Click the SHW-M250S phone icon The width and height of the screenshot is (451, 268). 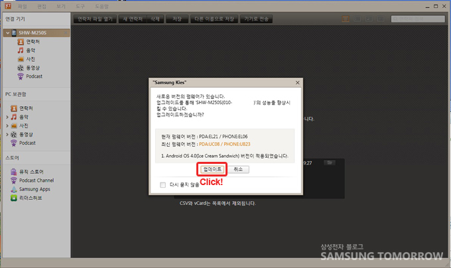(x=14, y=33)
